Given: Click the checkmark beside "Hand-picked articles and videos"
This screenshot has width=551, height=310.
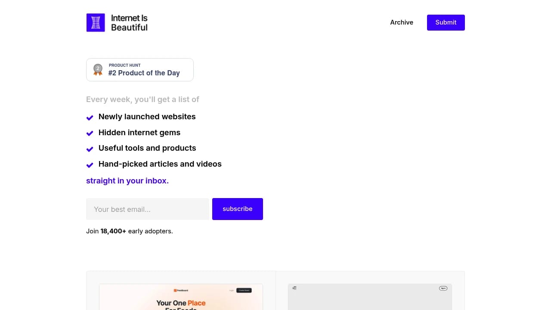Looking at the screenshot, I should click(x=90, y=165).
